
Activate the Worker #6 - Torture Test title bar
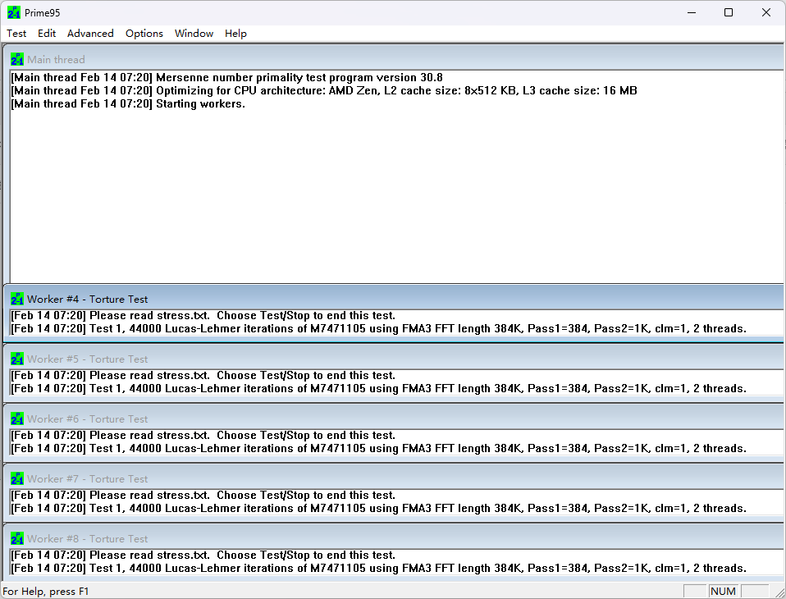click(x=328, y=418)
